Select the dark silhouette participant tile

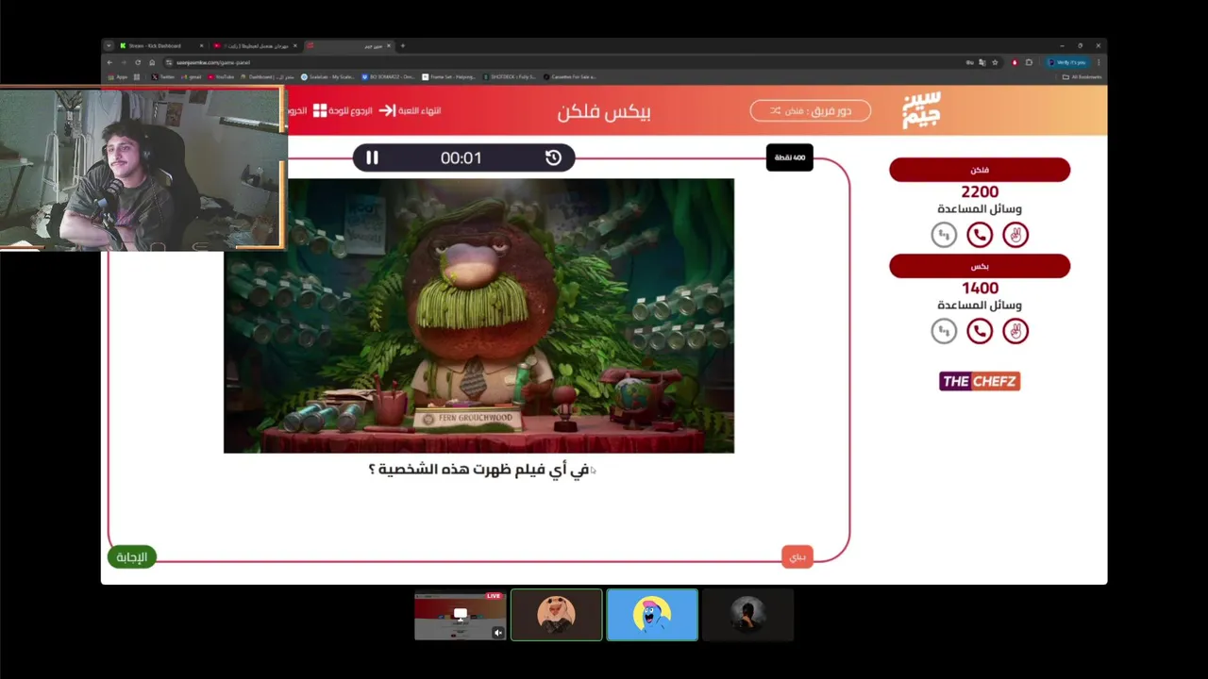click(x=748, y=615)
